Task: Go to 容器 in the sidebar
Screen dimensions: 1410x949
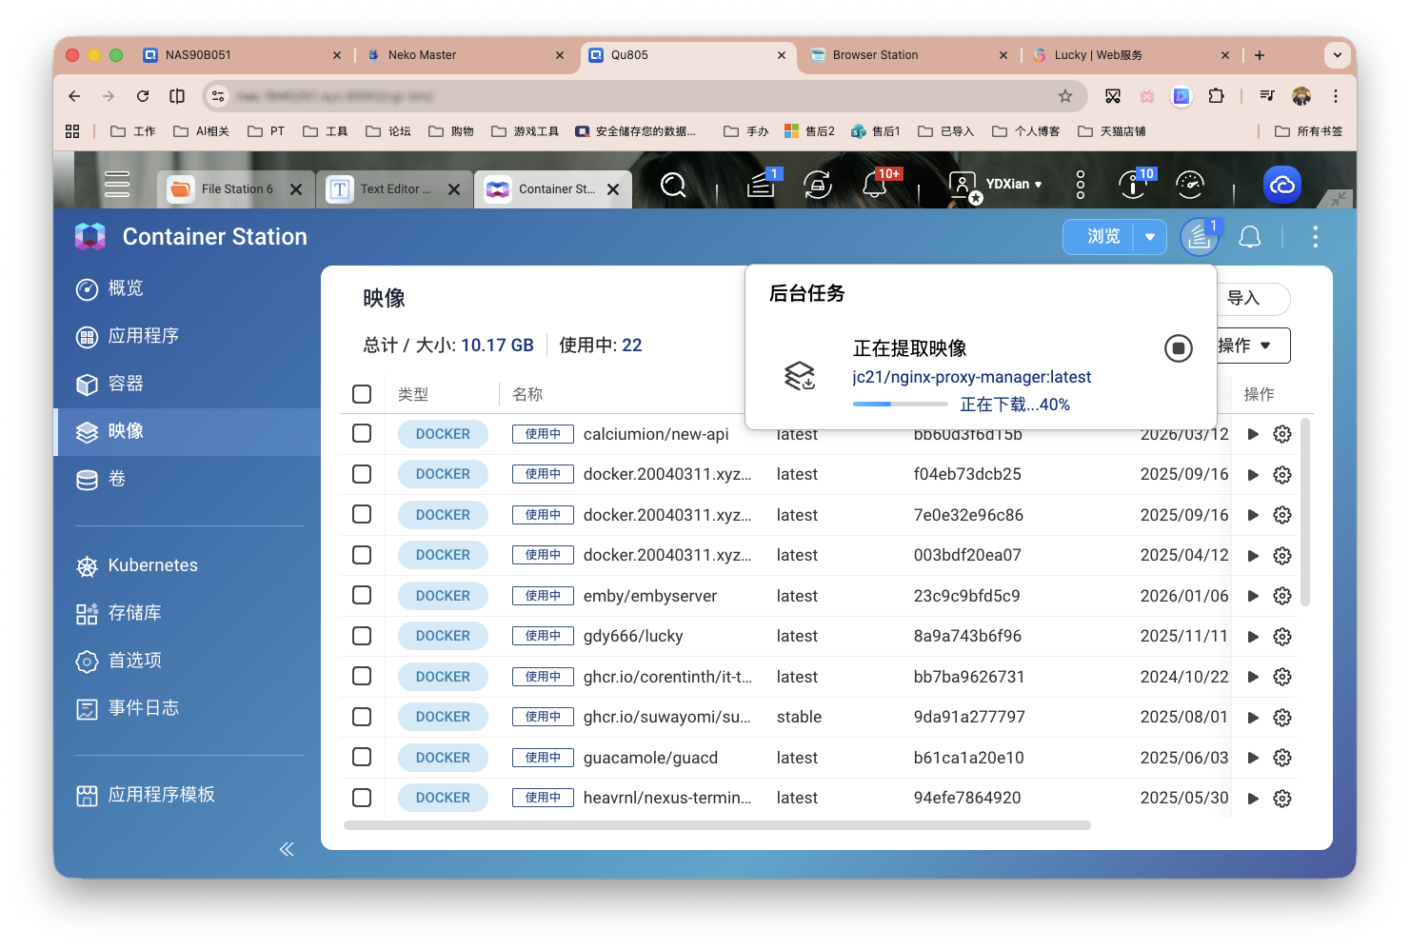Action: [125, 384]
